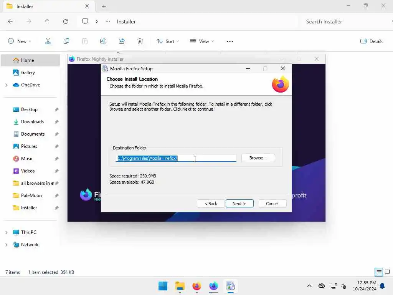Image resolution: width=393 pixels, height=295 pixels.
Task: Show hidden system tray icons
Action: pos(310,286)
